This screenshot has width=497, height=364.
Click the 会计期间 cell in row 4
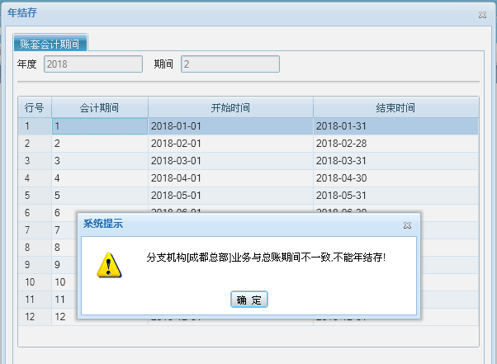click(x=100, y=178)
